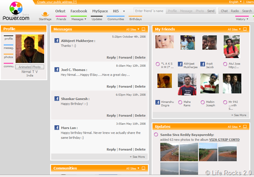Open first road photo in Updates album
Image resolution: width=254 pixels, height=177 pixels.
[x=169, y=152]
